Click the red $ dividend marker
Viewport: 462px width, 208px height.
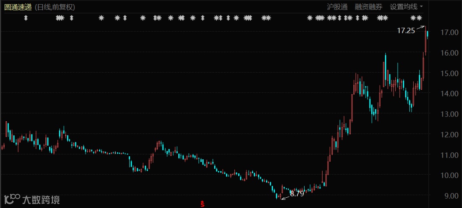[202, 203]
